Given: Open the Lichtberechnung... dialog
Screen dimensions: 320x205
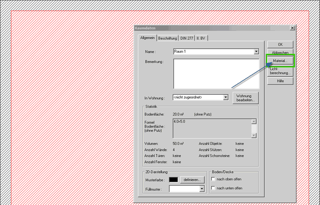Looking at the screenshot, I should point(280,71).
